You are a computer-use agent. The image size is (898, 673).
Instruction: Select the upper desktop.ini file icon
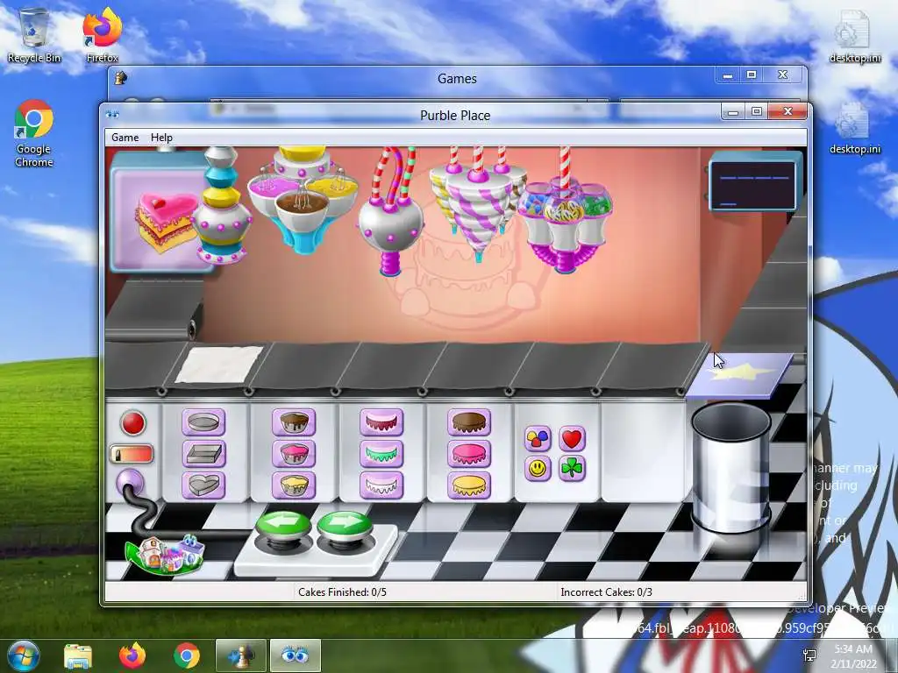855,35
